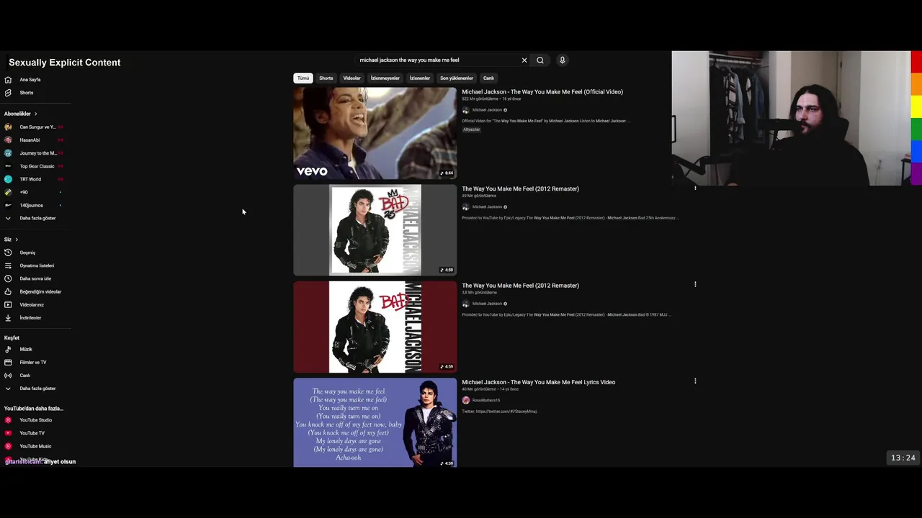The height and width of the screenshot is (518, 922).
Task: Start voice search with microphone icon
Action: click(x=563, y=60)
